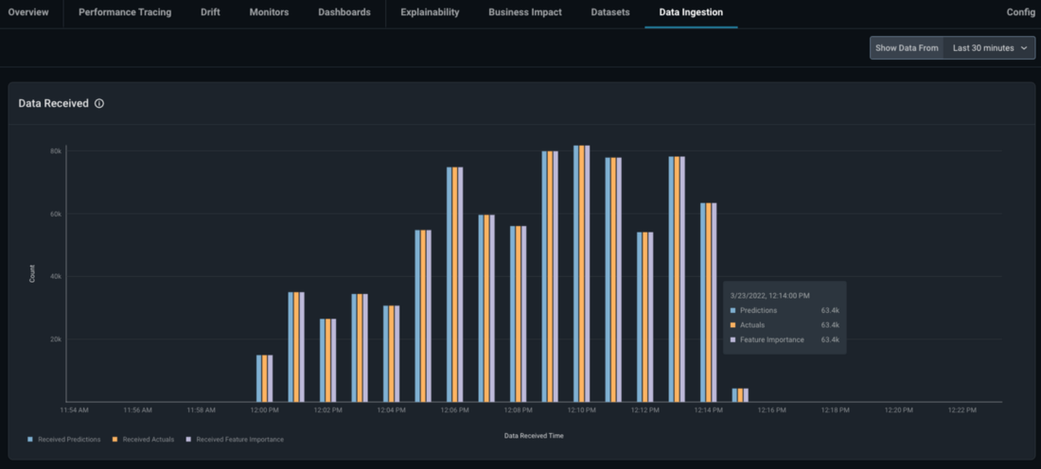Image resolution: width=1041 pixels, height=469 pixels.
Task: Select the Monitors tab
Action: (x=269, y=12)
